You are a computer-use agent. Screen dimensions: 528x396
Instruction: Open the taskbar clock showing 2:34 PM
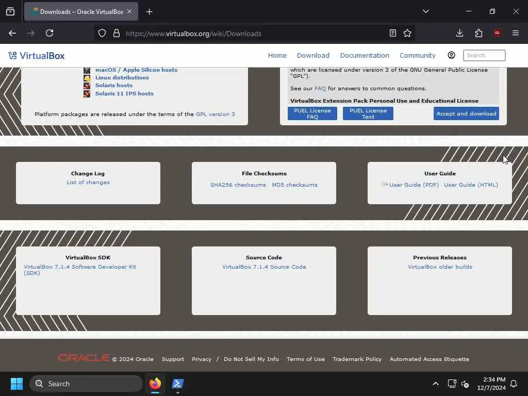click(491, 384)
